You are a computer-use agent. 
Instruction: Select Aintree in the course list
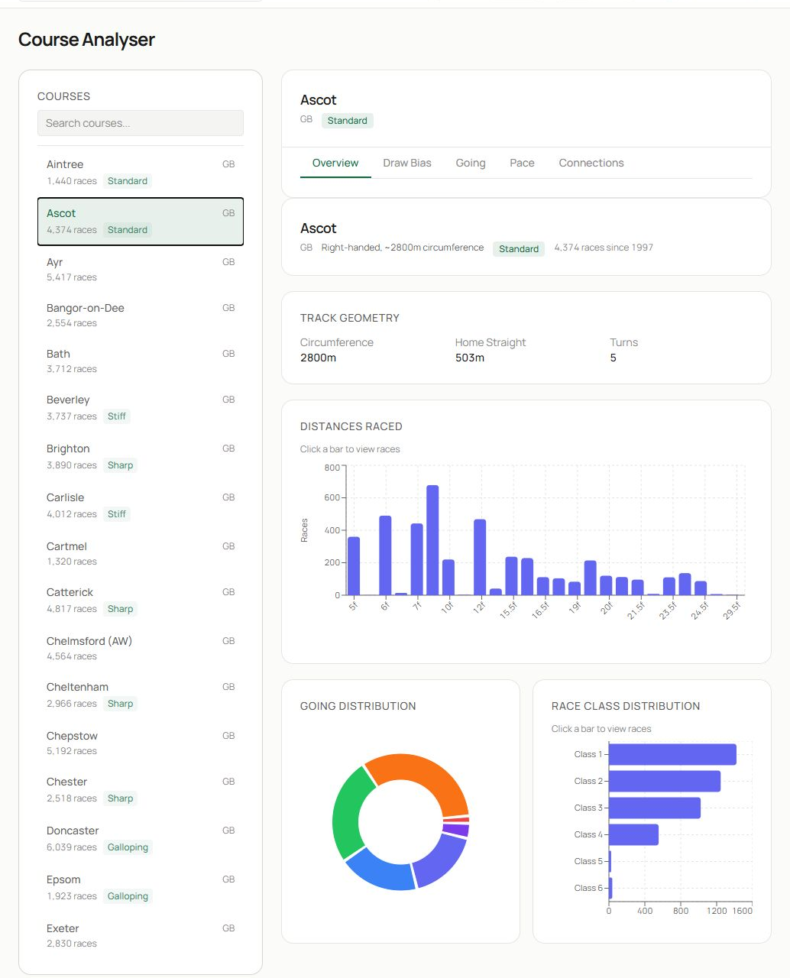tap(141, 173)
